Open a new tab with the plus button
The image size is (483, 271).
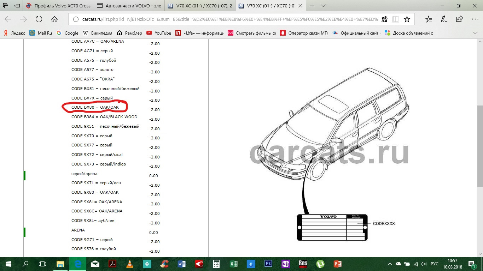coord(312,6)
